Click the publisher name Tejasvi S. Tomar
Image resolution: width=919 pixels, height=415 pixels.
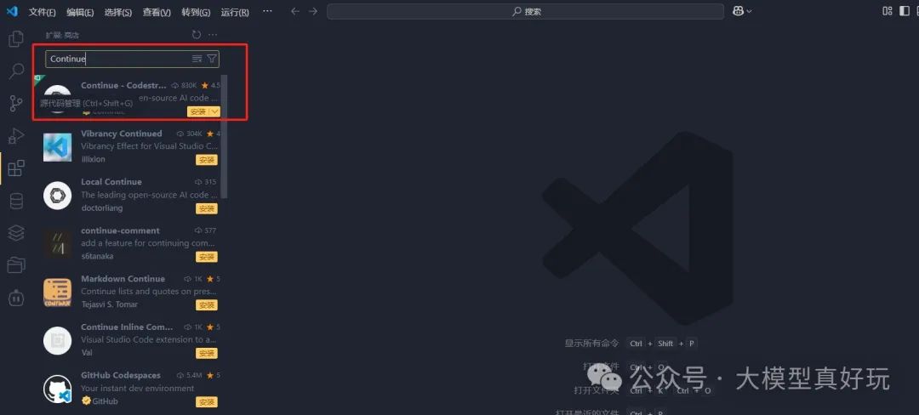point(110,304)
